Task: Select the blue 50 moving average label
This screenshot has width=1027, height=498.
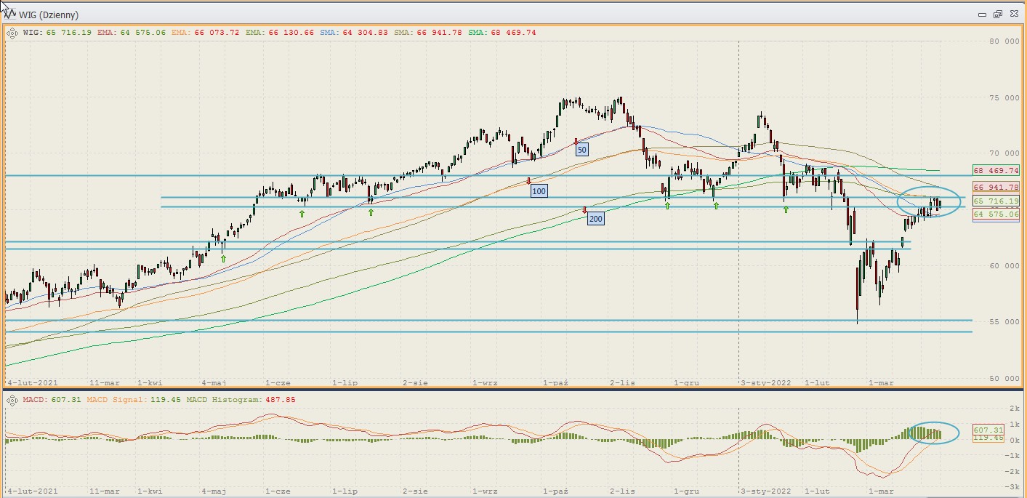Action: 581,150
